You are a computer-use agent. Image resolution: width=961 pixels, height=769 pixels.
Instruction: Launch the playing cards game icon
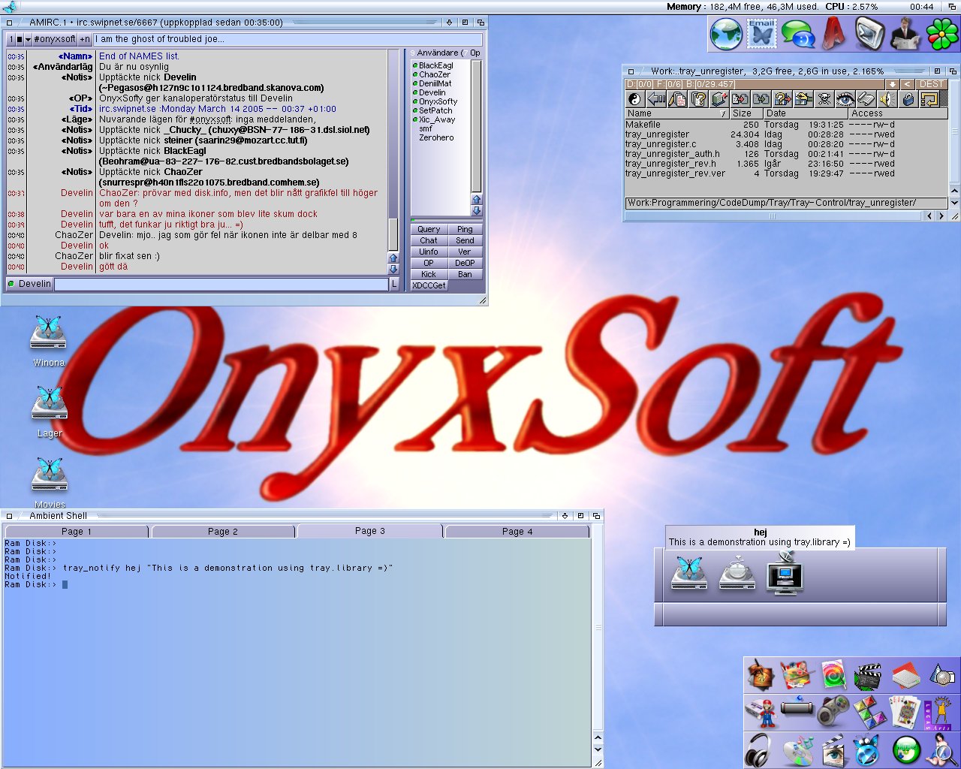point(905,713)
